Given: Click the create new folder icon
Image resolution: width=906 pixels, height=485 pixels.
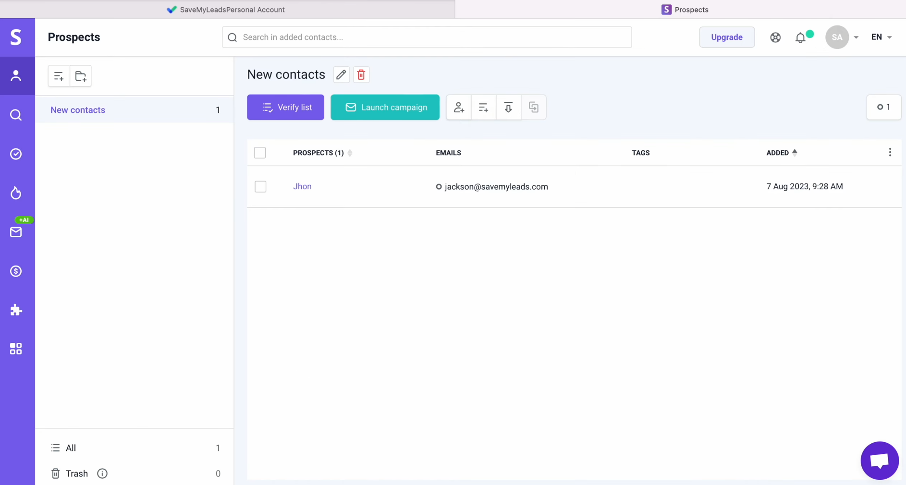Looking at the screenshot, I should pyautogui.click(x=81, y=76).
